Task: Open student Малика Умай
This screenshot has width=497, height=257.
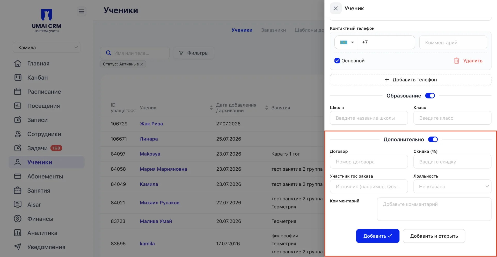Action: [x=156, y=221]
